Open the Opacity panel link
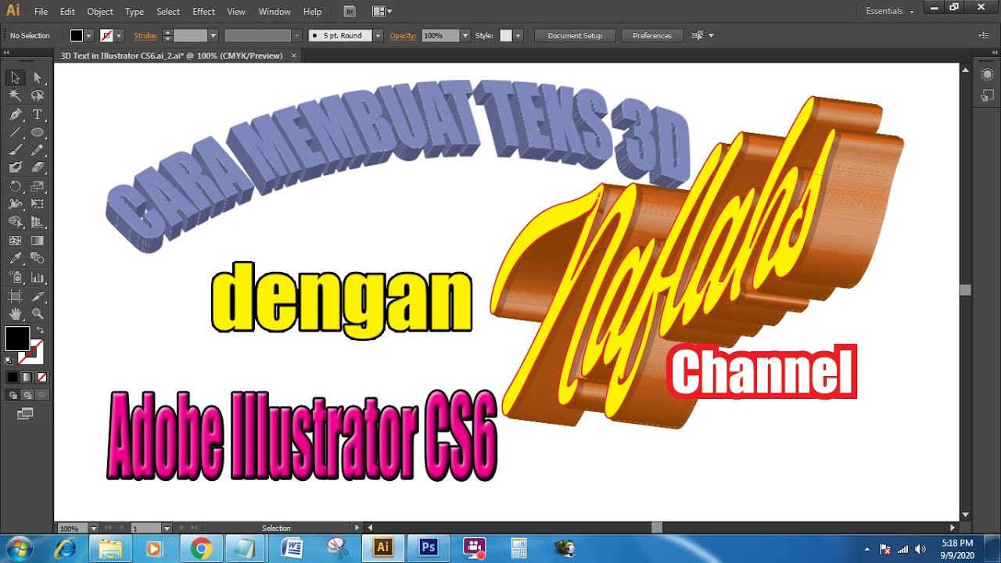Image resolution: width=1001 pixels, height=563 pixels. (404, 35)
